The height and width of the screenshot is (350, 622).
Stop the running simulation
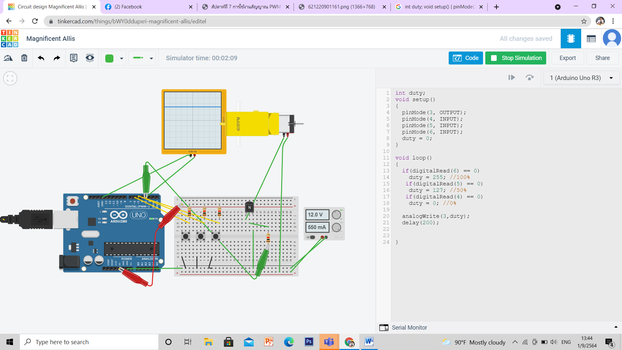(516, 58)
